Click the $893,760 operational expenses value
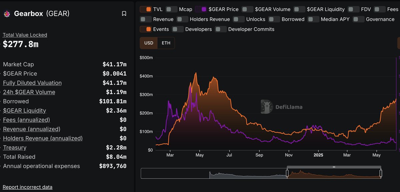The image size is (400, 192). 113,166
